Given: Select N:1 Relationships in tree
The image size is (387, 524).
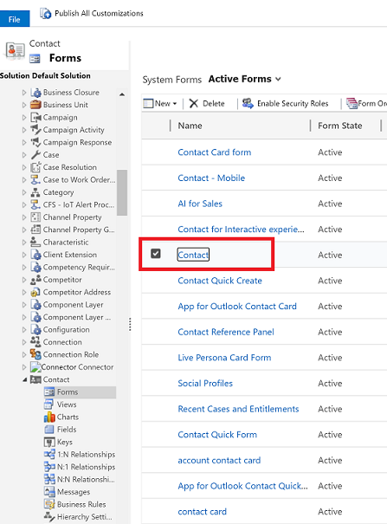Looking at the screenshot, I should 87,467.
